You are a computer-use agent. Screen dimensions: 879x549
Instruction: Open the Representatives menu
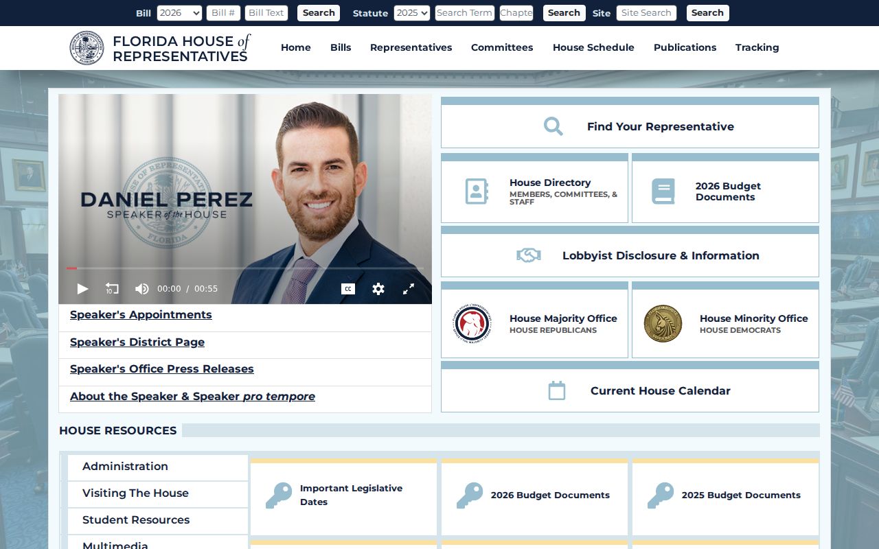pyautogui.click(x=411, y=47)
